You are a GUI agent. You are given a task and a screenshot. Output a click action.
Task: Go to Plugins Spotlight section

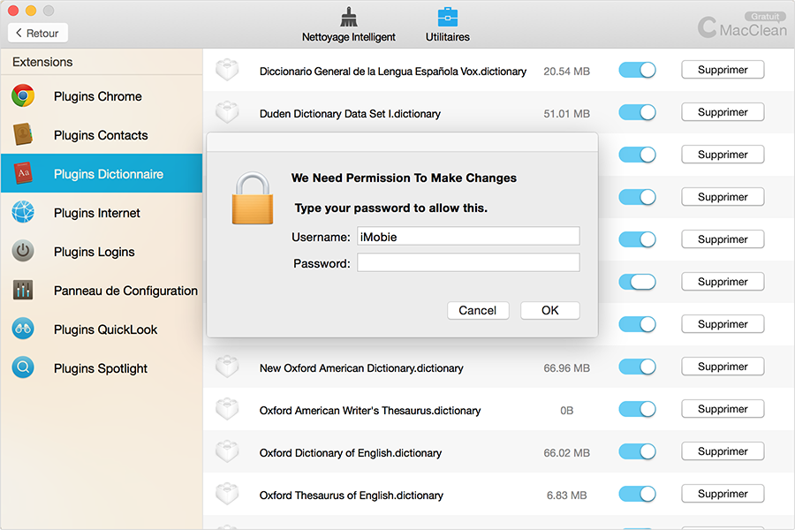point(102,368)
